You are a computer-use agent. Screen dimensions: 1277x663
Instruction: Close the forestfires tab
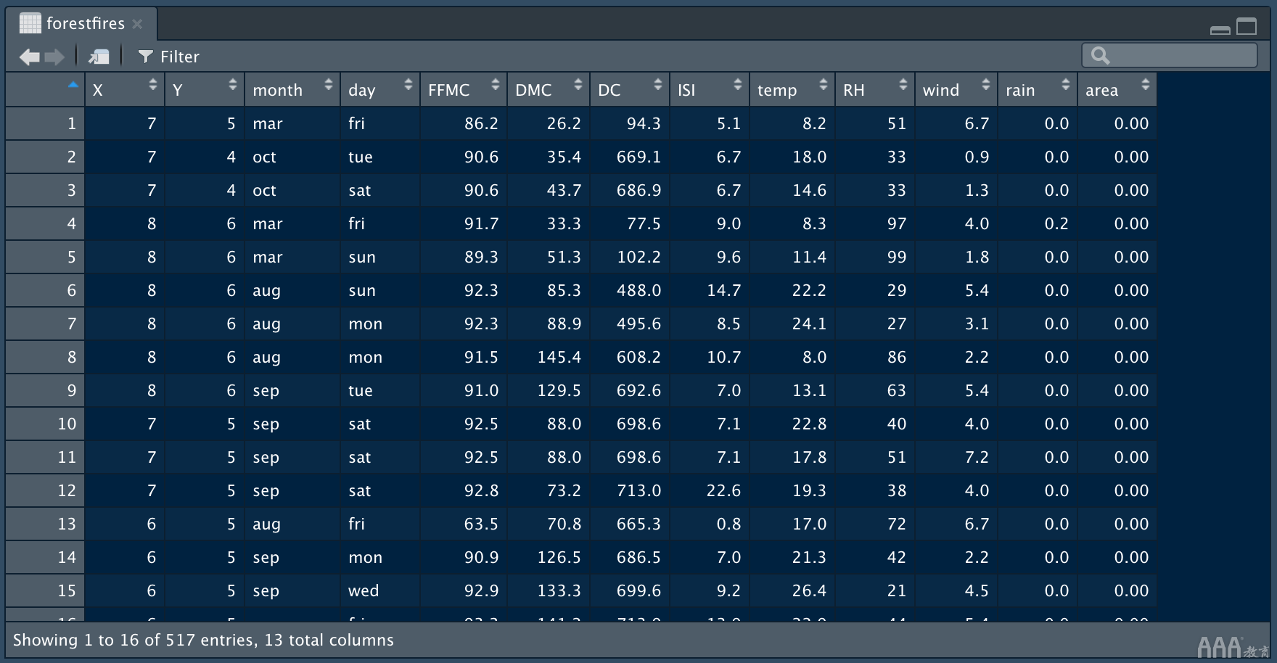pos(137,24)
